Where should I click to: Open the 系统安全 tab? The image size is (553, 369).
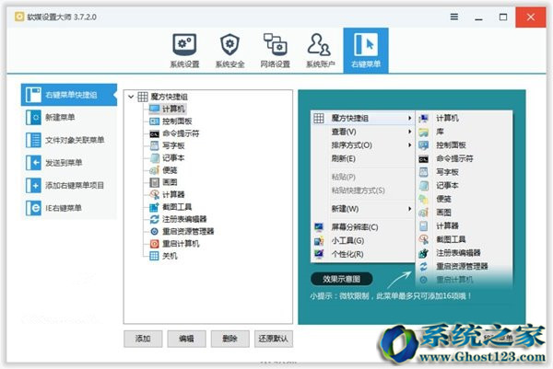coord(229,51)
